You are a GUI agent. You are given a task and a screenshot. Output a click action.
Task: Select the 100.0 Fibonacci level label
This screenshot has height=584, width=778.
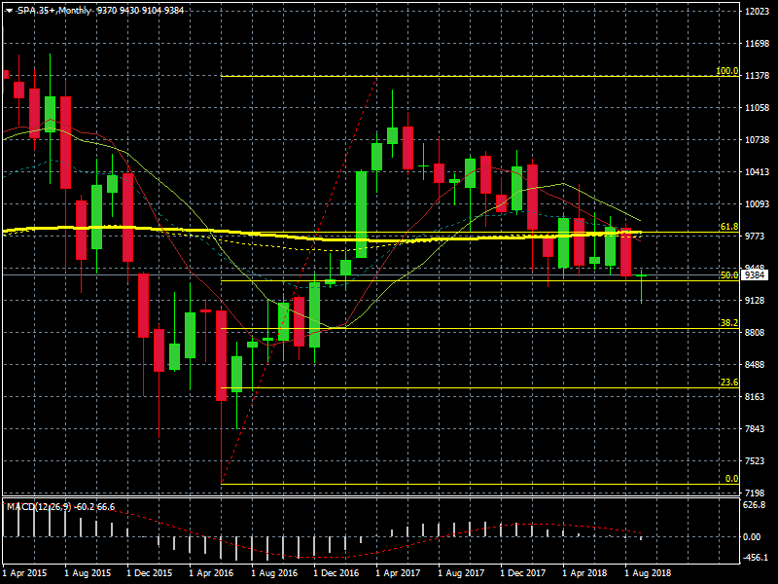(726, 71)
